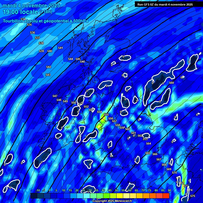The width and height of the screenshot is (203, 203).
Task: Click the 'Tourbillon absolu et géopotentiel à 500hPa' title
Action: point(45,21)
